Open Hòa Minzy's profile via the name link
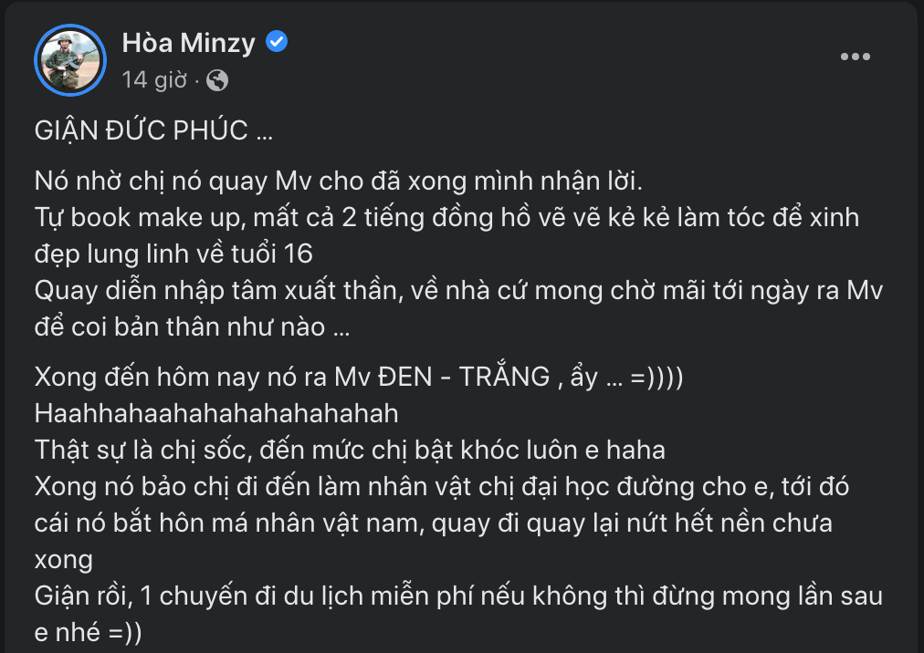924x653 pixels. point(187,42)
